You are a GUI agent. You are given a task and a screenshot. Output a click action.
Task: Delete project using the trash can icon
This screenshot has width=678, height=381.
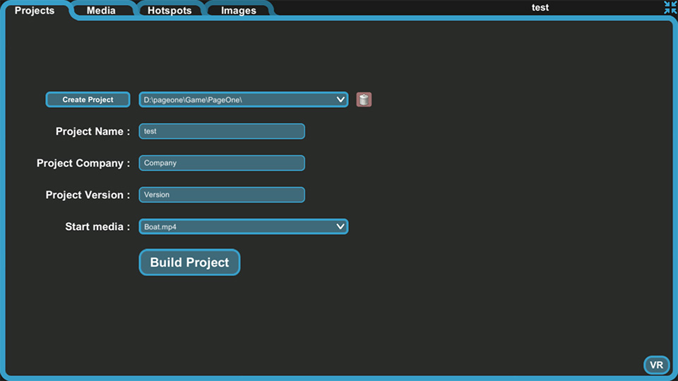point(364,99)
